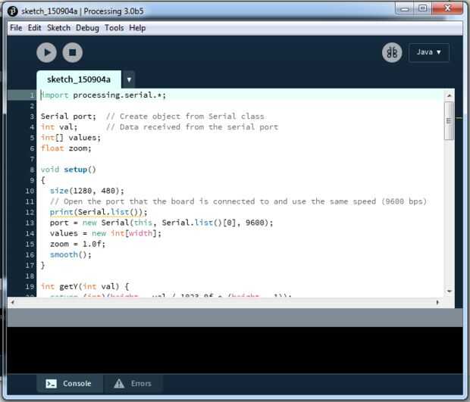Click 'print(Serial.list());' on line 12
470x402 pixels.
99,212
